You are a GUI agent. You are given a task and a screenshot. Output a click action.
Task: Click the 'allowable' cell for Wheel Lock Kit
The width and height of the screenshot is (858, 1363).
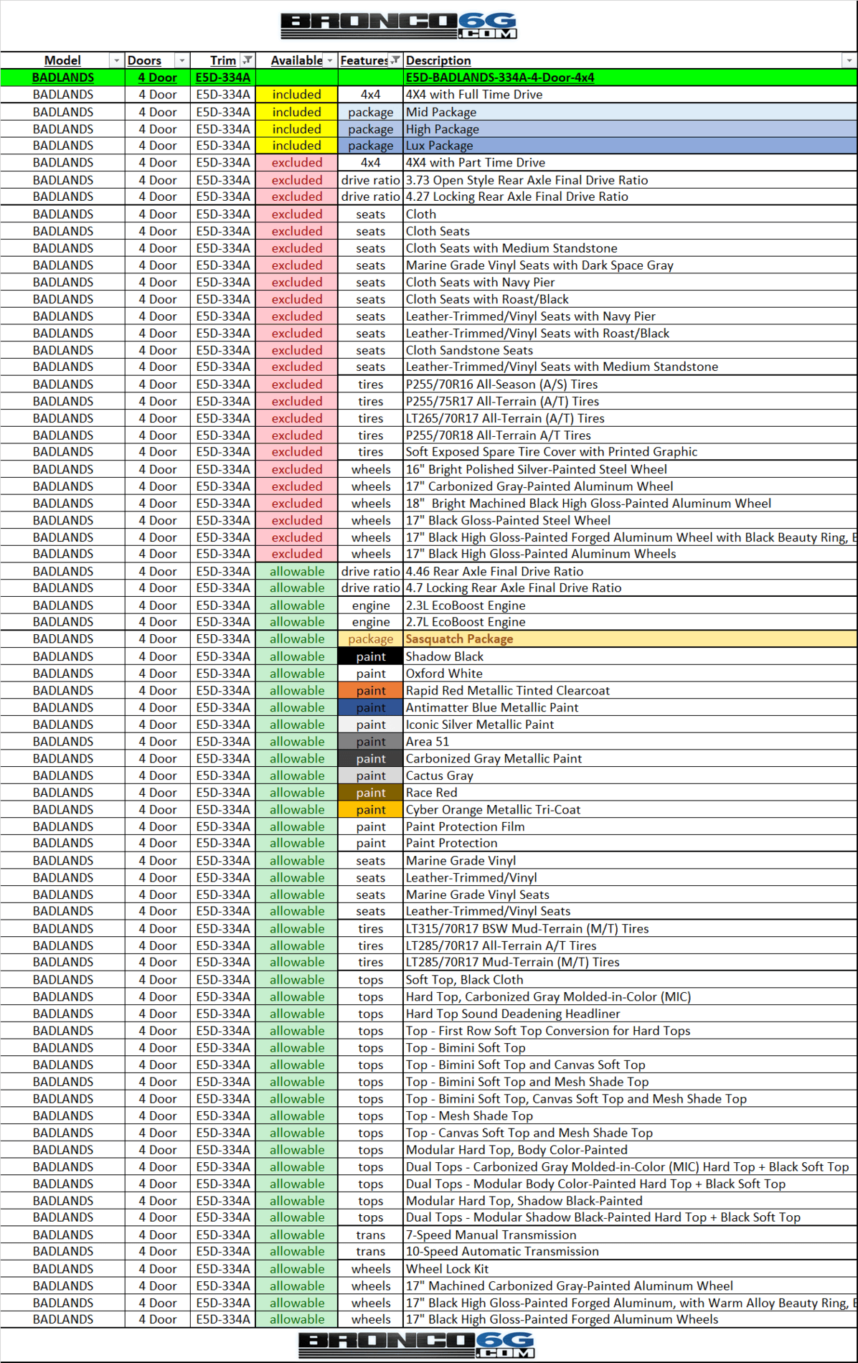click(x=297, y=1269)
